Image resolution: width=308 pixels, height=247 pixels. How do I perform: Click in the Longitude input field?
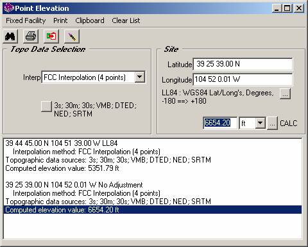(243, 79)
